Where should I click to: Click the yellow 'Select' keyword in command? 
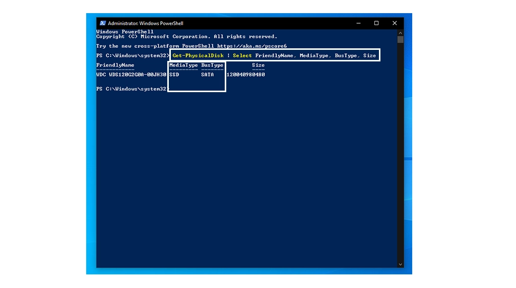[x=242, y=55]
